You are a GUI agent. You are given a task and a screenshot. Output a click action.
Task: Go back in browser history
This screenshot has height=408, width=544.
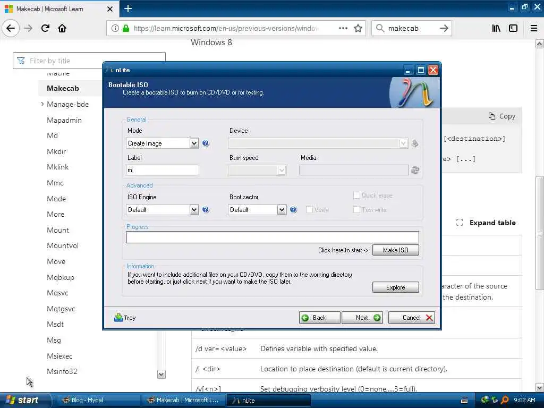pyautogui.click(x=11, y=28)
